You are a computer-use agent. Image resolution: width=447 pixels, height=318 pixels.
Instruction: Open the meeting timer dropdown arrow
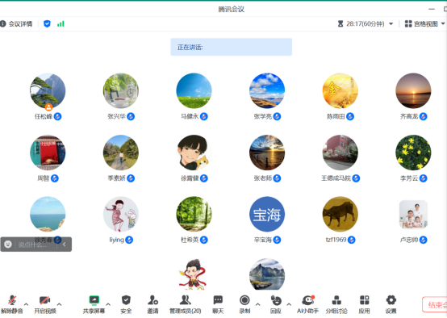click(x=391, y=24)
